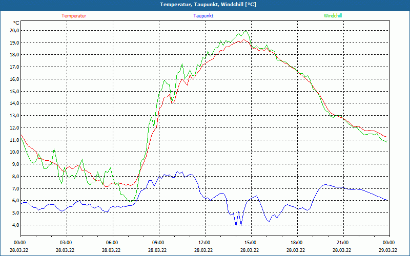Click the 21:00 time axis label

coord(342,243)
